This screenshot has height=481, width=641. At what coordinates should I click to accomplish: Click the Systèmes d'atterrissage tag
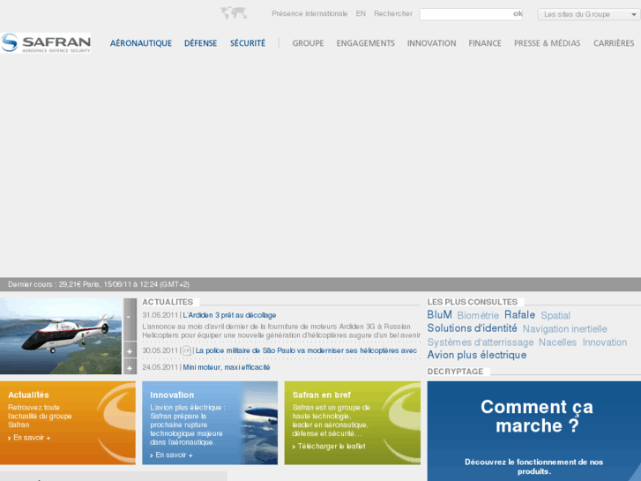[x=481, y=342]
